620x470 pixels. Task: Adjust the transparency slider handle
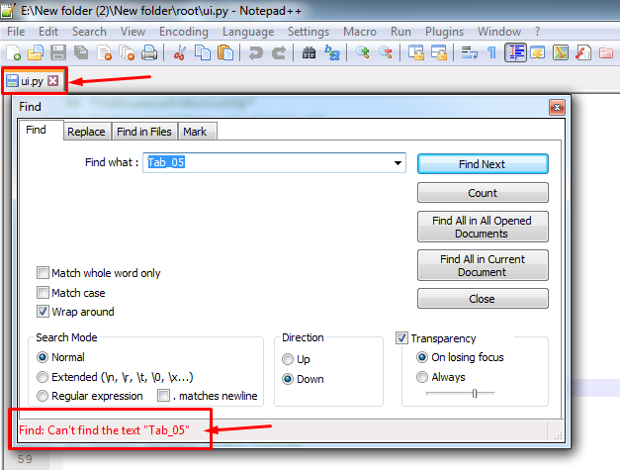coord(475,393)
